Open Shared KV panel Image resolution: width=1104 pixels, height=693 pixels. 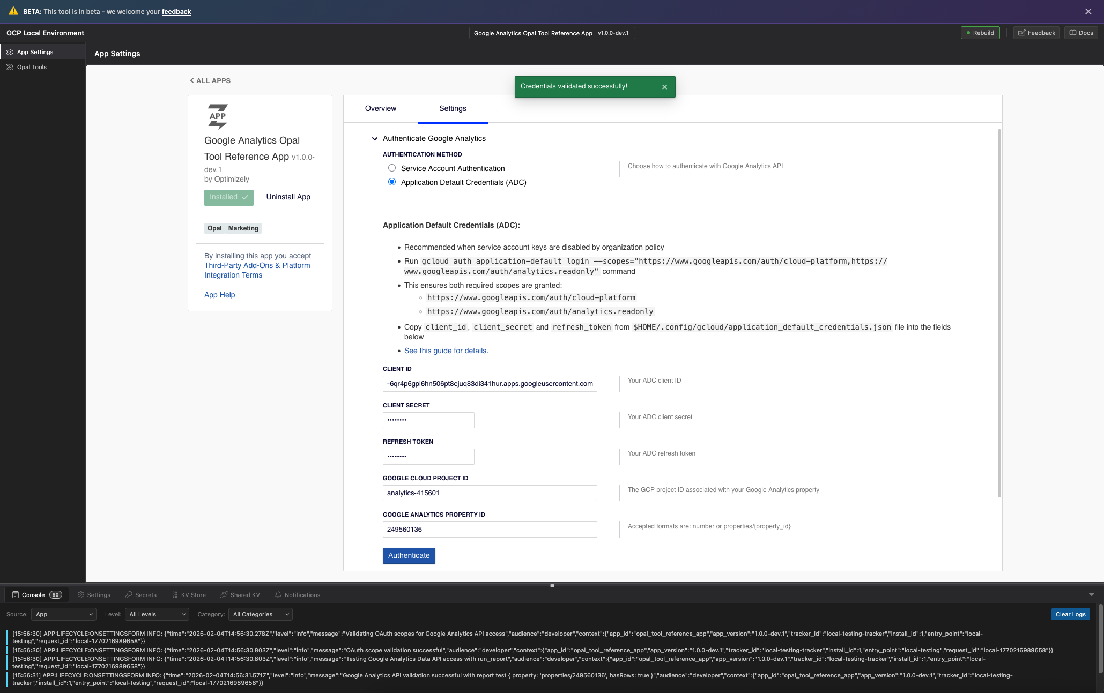240,595
